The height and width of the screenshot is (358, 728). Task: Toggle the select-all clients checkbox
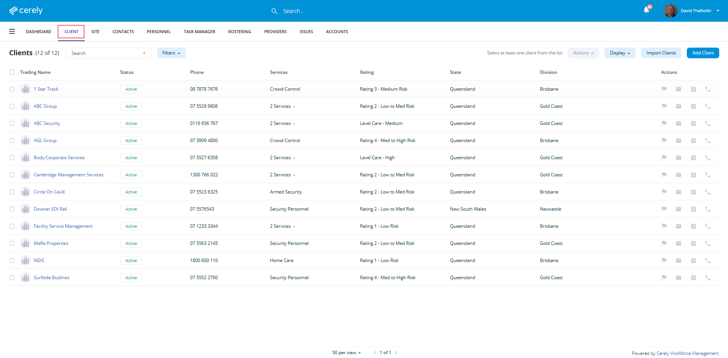point(12,72)
